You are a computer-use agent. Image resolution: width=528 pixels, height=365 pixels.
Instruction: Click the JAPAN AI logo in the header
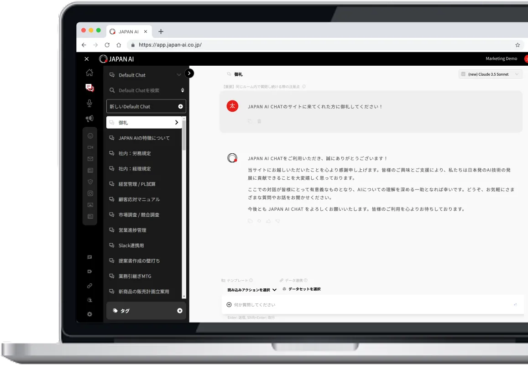click(x=116, y=59)
